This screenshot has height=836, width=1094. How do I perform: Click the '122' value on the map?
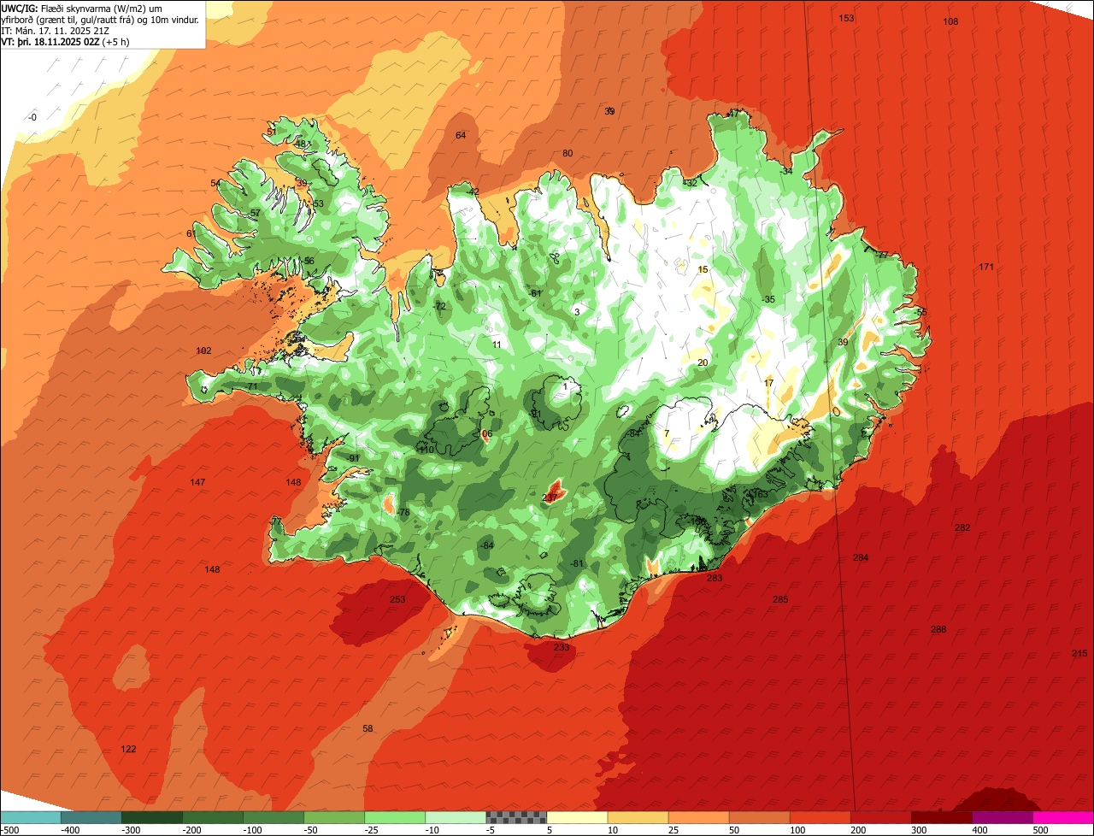point(128,750)
